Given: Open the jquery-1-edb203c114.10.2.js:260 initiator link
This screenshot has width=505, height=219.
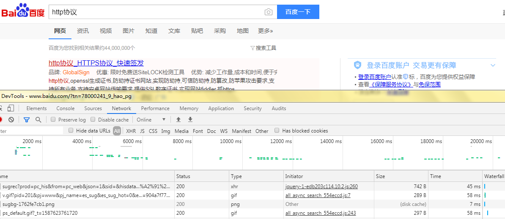Looking at the screenshot, I should click(321, 187).
